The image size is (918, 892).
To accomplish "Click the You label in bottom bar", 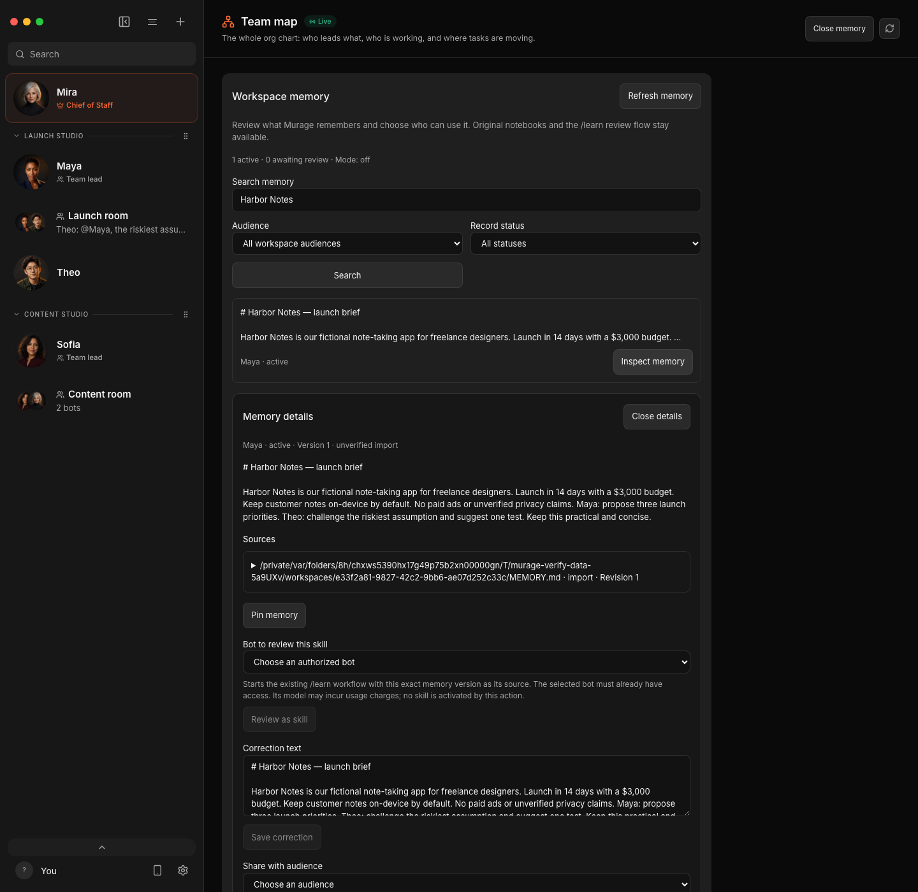I will (49, 871).
